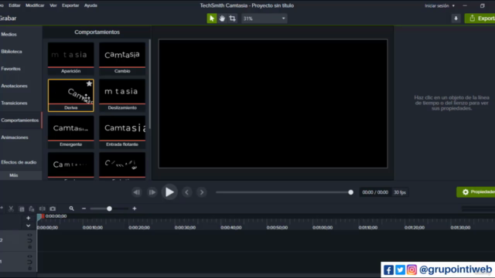Open the Anotaciones tab
The height and width of the screenshot is (278, 495).
click(14, 86)
